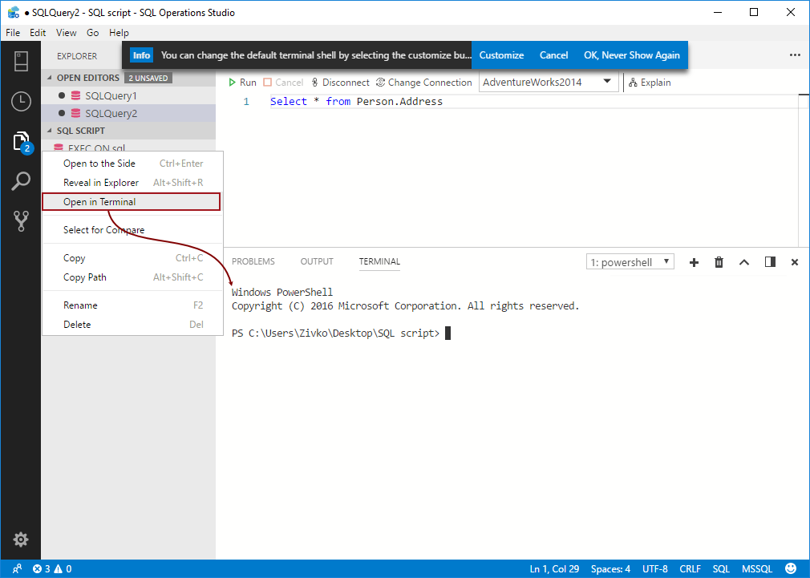Choose Copy Path in context menu

(x=133, y=277)
